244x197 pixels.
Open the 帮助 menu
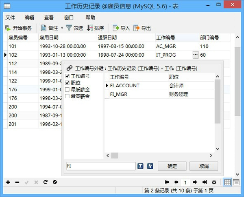pos(90,17)
